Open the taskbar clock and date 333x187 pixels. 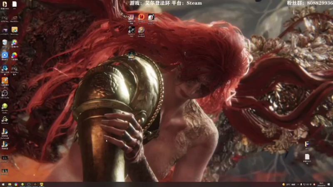click(321, 185)
